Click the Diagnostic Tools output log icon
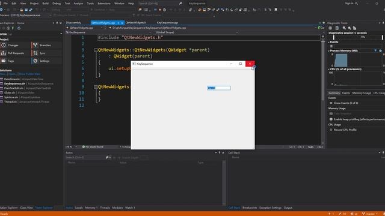Image resolution: width=385 pixels, height=216 pixels. point(337,28)
